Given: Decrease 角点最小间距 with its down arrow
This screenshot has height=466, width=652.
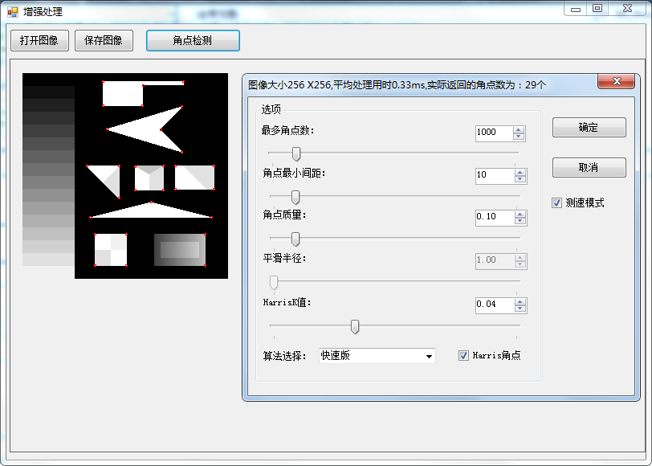Looking at the screenshot, I should click(x=520, y=178).
